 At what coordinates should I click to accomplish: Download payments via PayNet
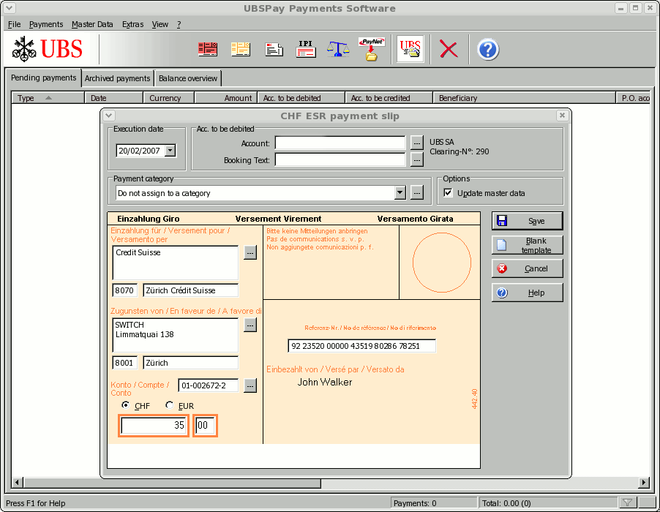pyautogui.click(x=371, y=48)
